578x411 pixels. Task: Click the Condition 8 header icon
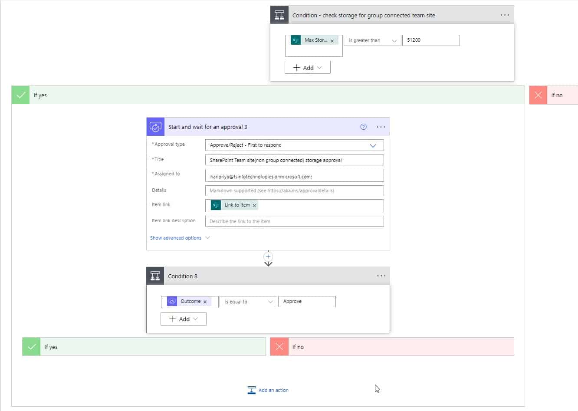pos(155,276)
